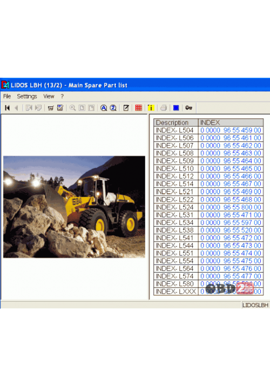Open link 0 0000 96 55 471 00
This screenshot has width=270, height=387.
(231, 215)
